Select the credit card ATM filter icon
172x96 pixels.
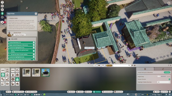17,70
